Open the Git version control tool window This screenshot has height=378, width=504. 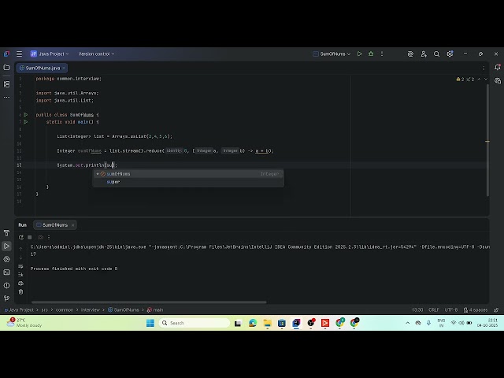6,298
